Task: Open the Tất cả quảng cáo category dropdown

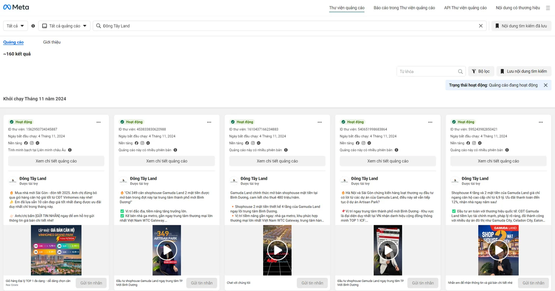Action: pyautogui.click(x=64, y=26)
